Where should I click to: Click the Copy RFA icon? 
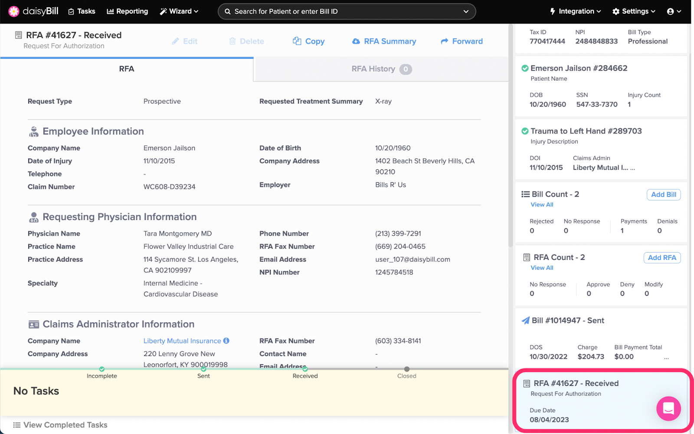tap(297, 41)
